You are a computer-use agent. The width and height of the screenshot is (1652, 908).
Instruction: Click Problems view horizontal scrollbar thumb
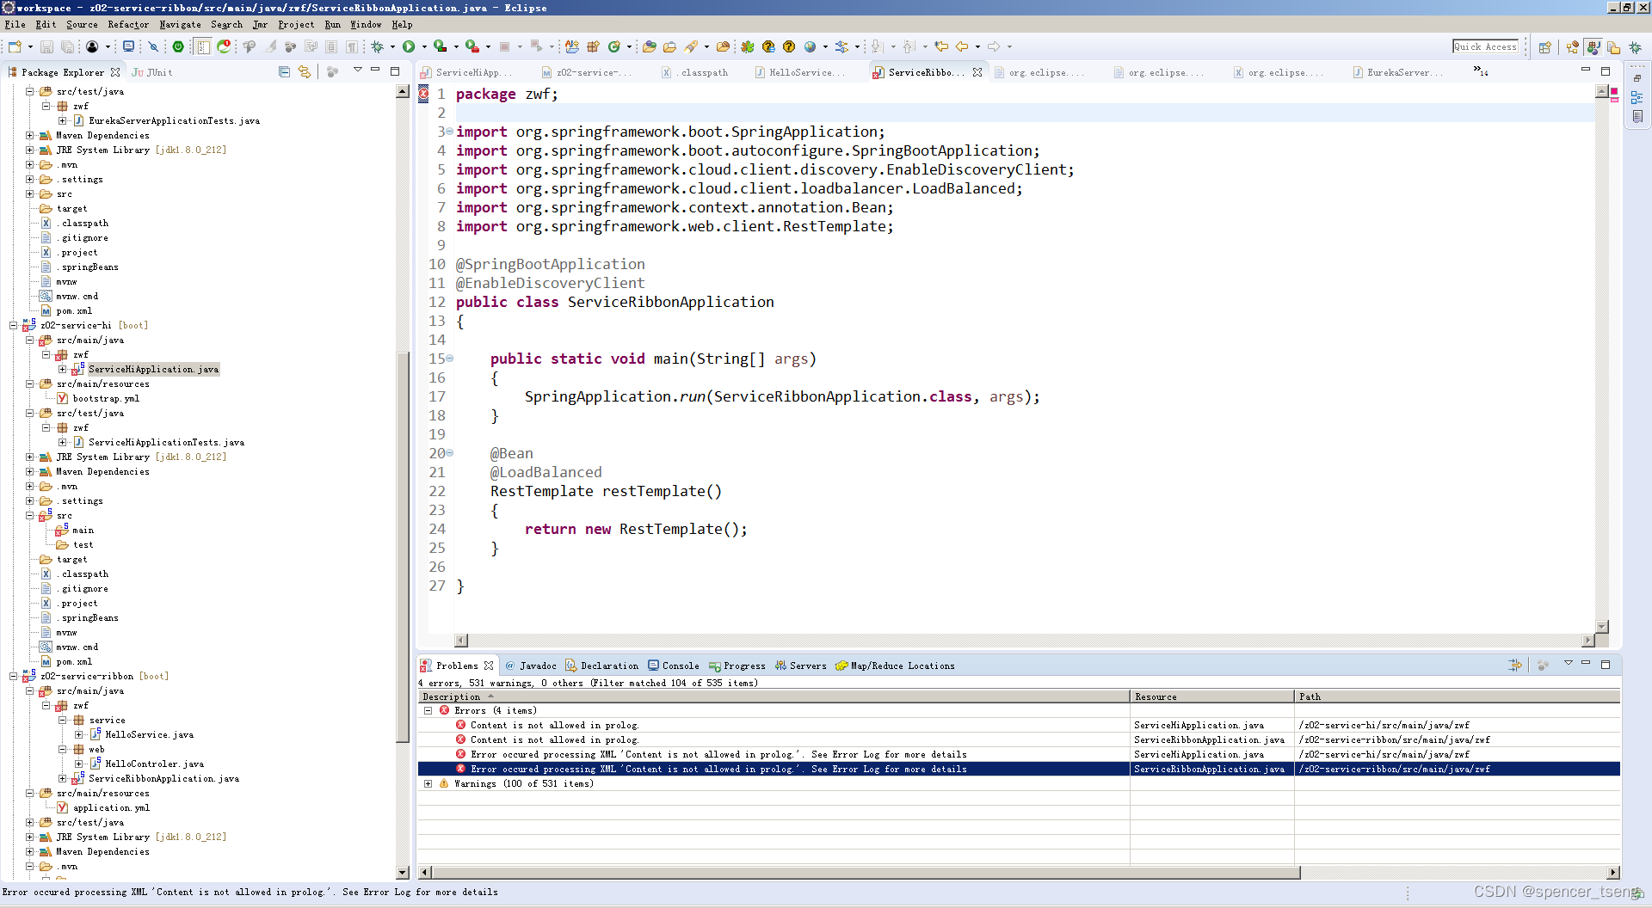(865, 872)
